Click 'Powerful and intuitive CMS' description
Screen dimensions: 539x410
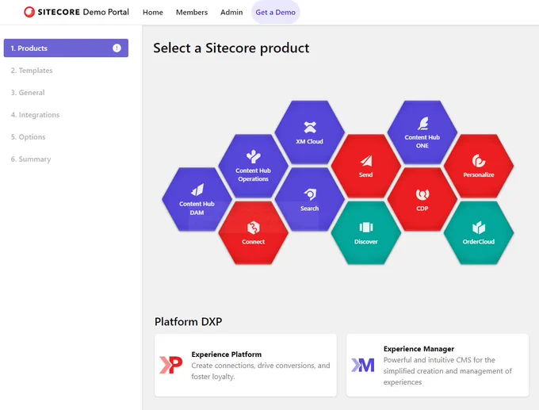click(448, 371)
